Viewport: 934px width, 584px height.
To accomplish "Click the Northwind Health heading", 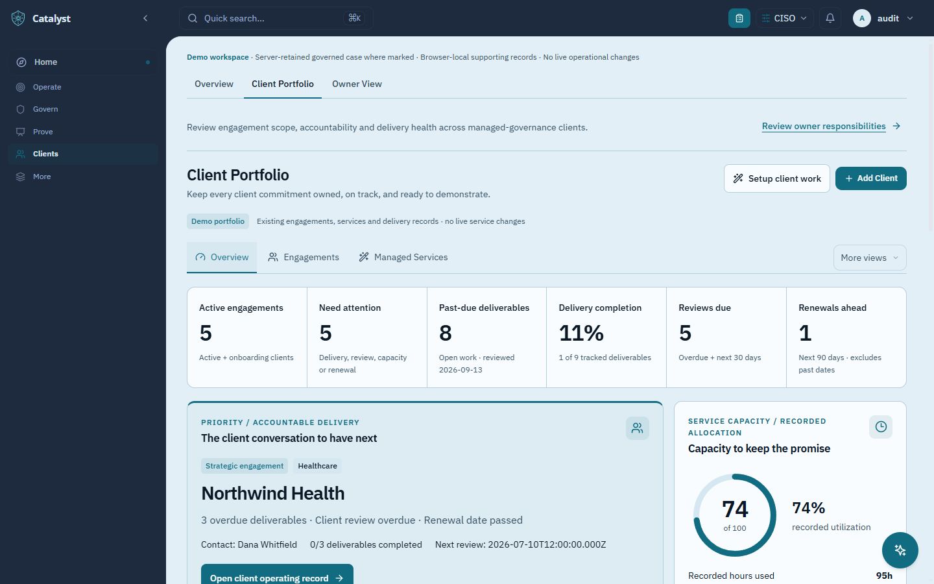I will pos(273,493).
